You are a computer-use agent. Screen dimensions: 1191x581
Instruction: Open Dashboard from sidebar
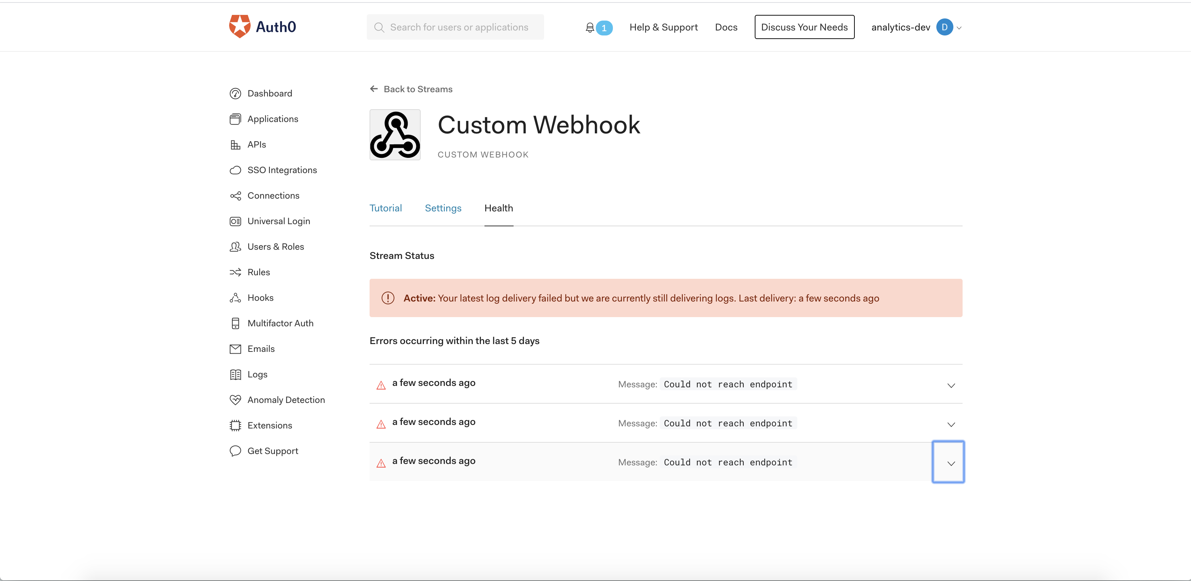pyautogui.click(x=270, y=94)
